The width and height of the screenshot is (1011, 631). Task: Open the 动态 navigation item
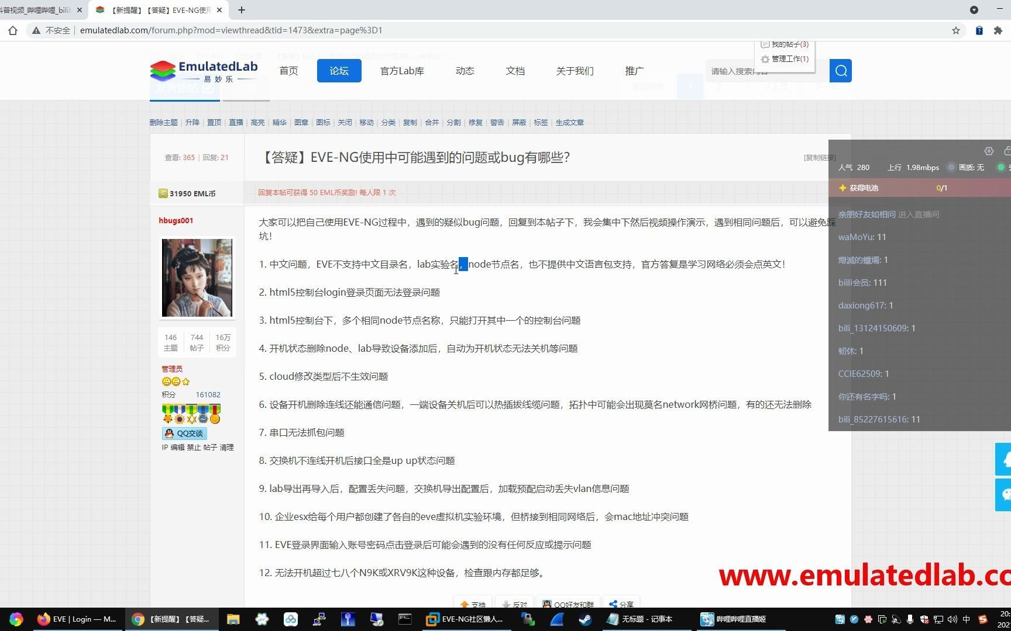(465, 71)
